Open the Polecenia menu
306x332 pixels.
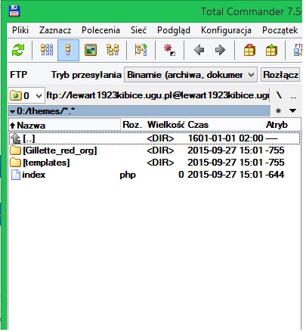100,30
